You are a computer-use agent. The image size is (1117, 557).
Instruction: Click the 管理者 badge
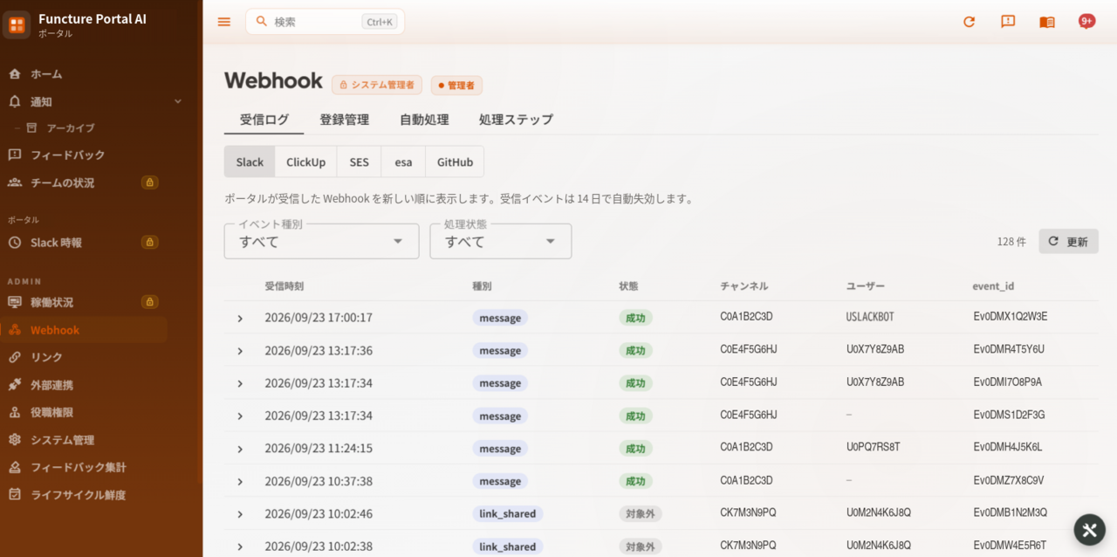456,85
